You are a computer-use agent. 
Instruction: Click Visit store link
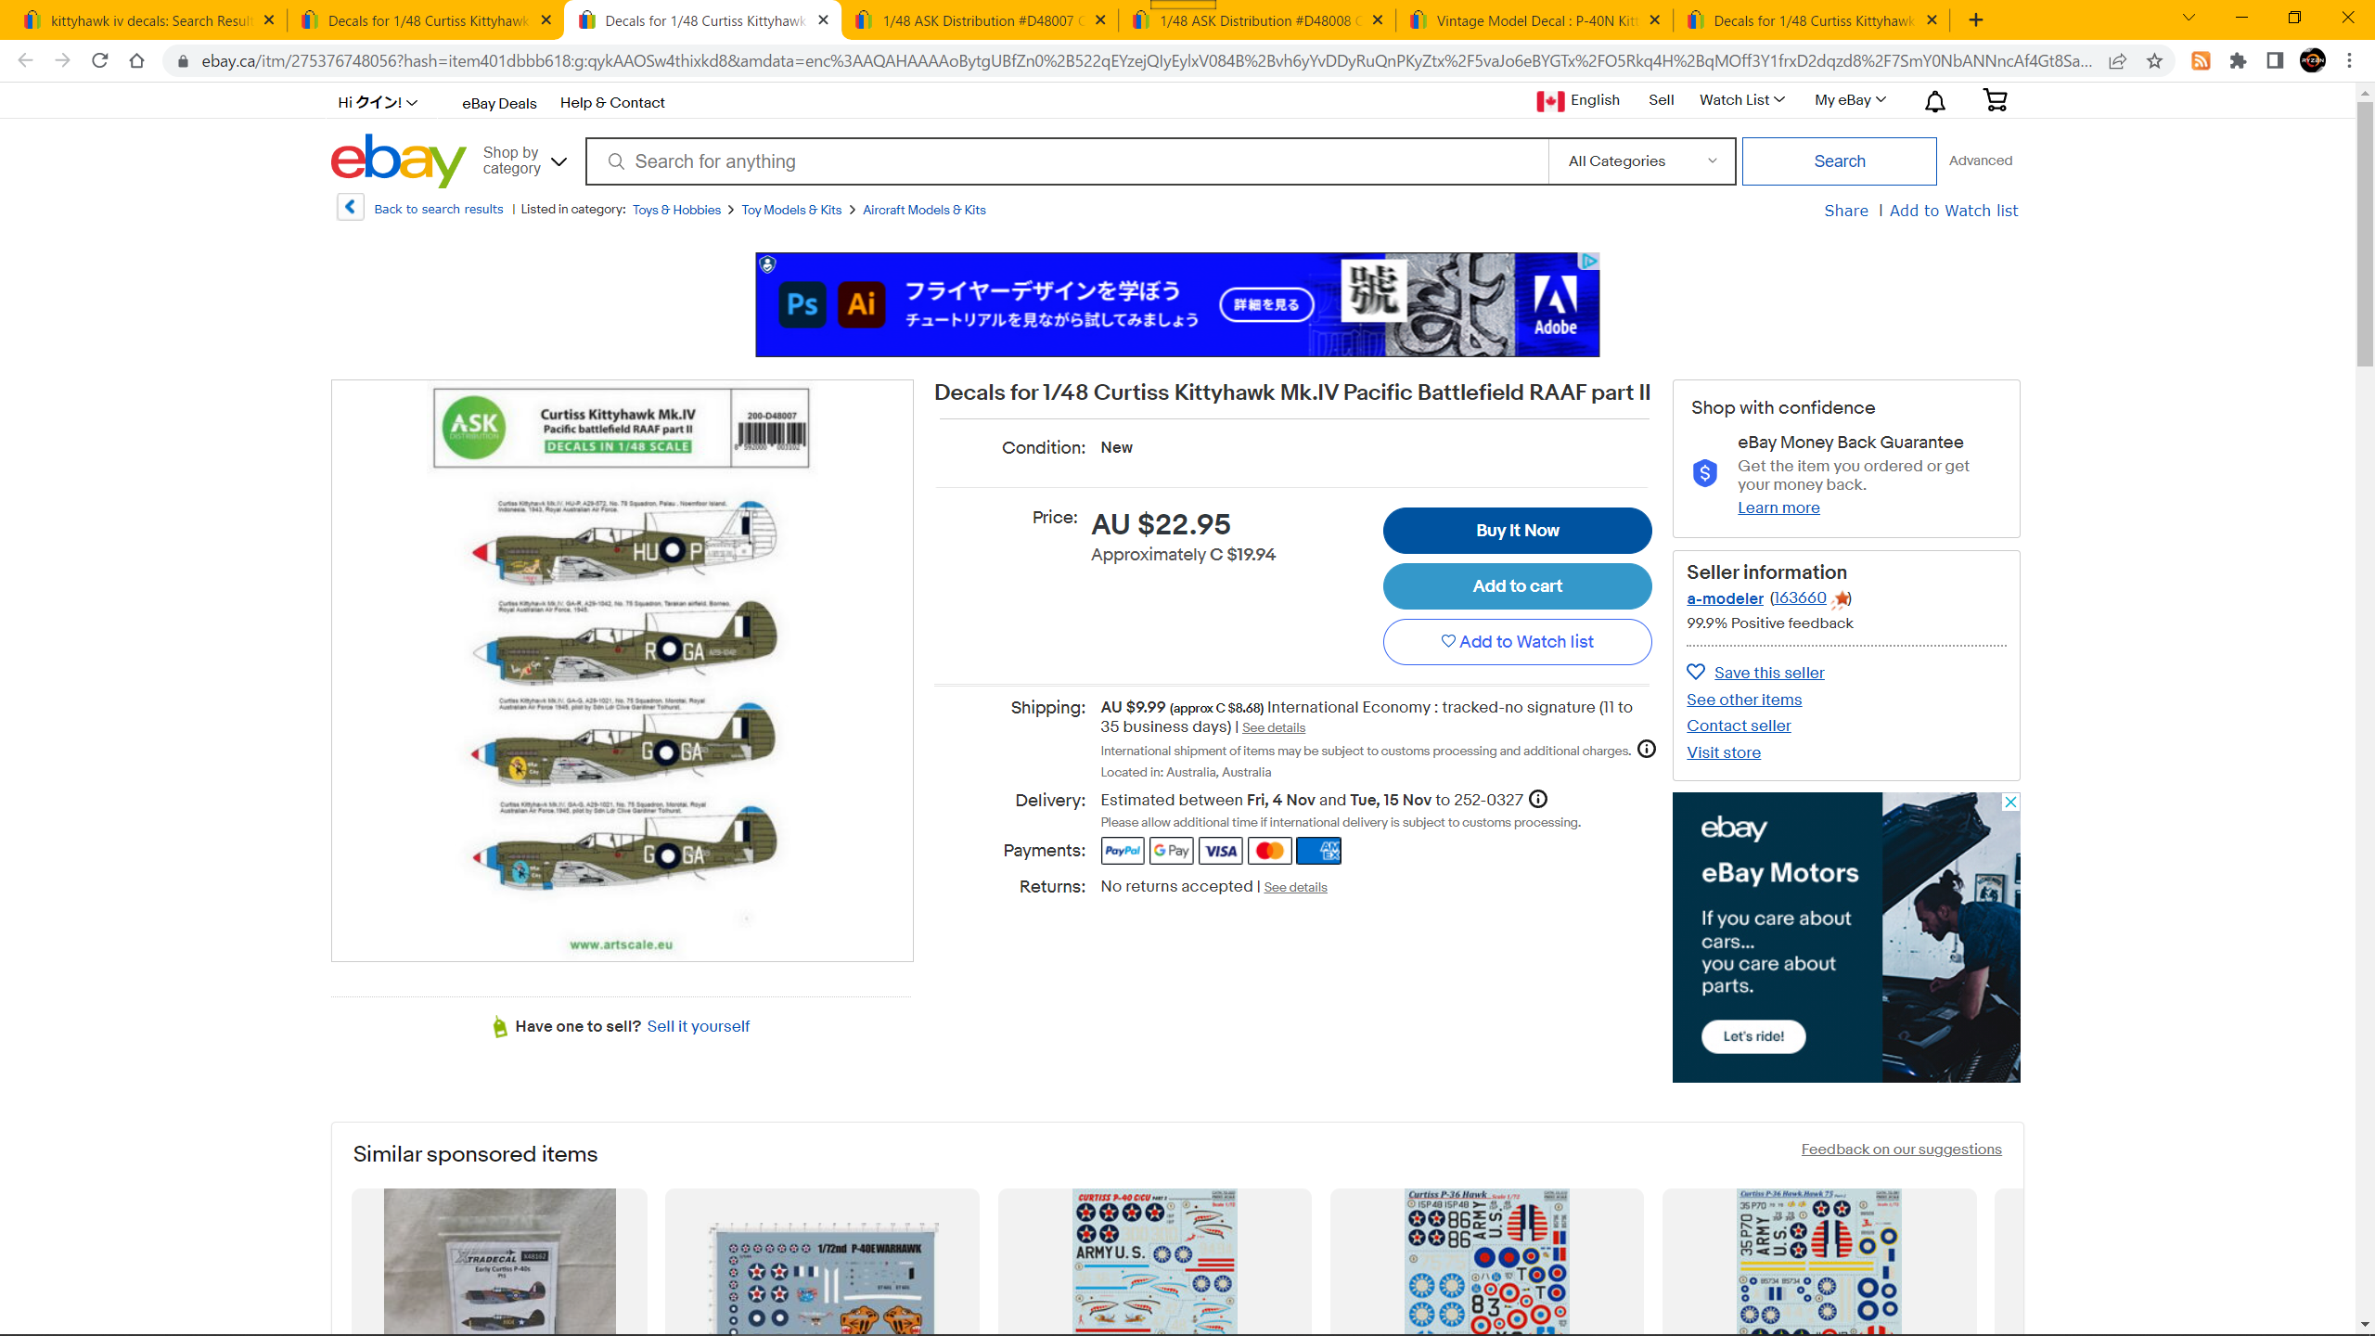(x=1724, y=752)
